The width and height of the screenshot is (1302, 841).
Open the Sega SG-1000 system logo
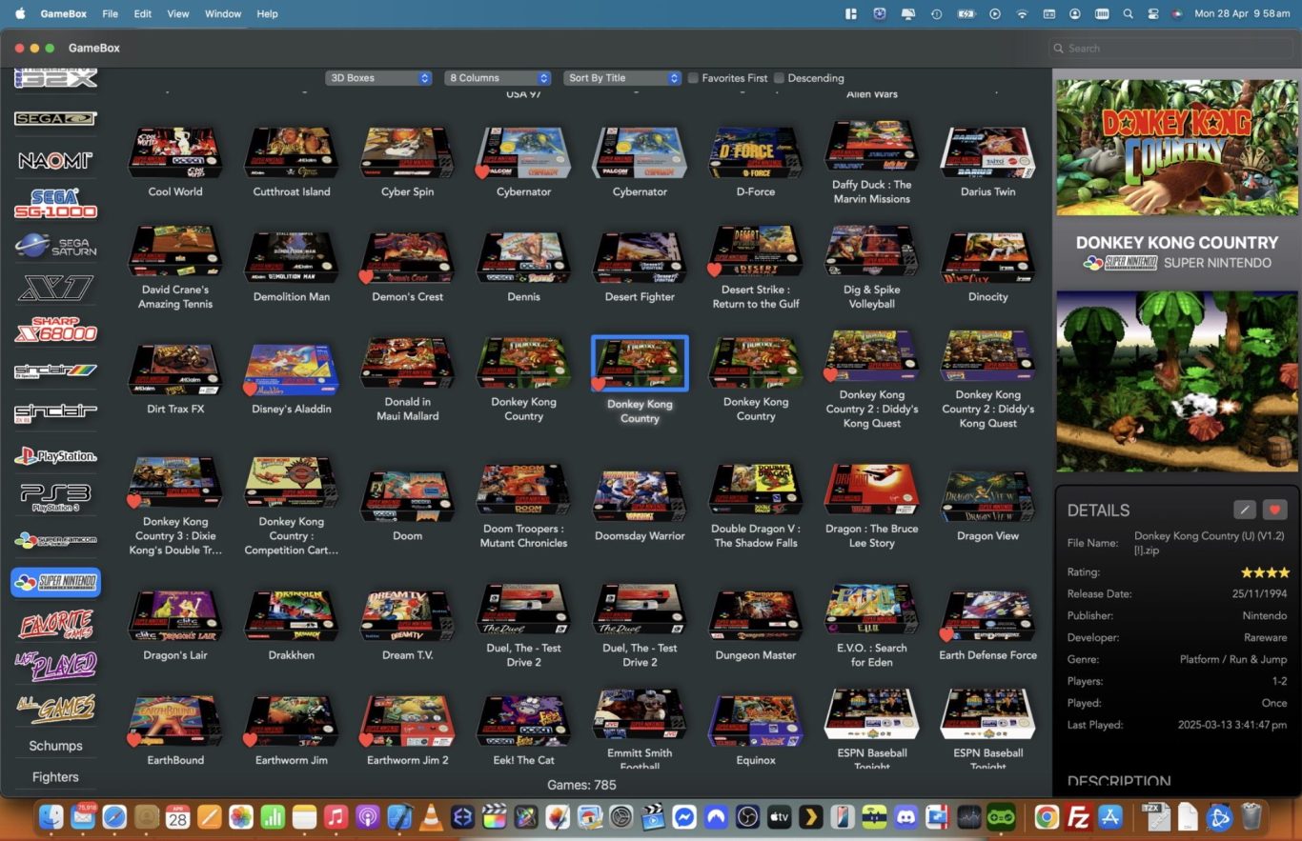pos(55,203)
